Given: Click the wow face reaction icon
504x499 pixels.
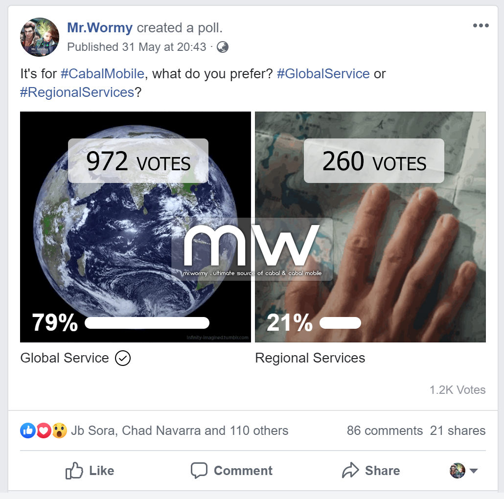Looking at the screenshot, I should tap(59, 431).
